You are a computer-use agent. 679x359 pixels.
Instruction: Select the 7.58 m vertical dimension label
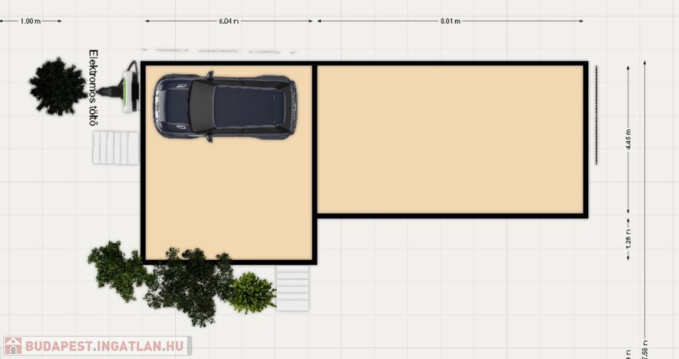(645, 348)
